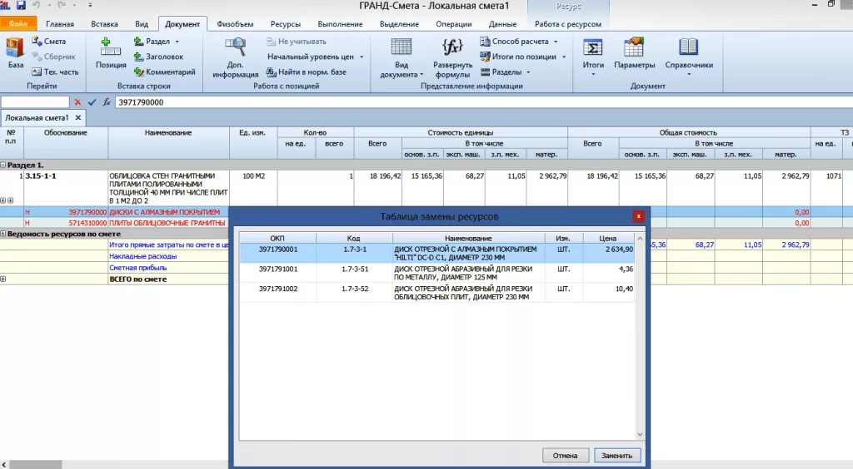Viewport: 853px width, 469px height.
Task: Open Доп. информация for position
Action: (235, 57)
